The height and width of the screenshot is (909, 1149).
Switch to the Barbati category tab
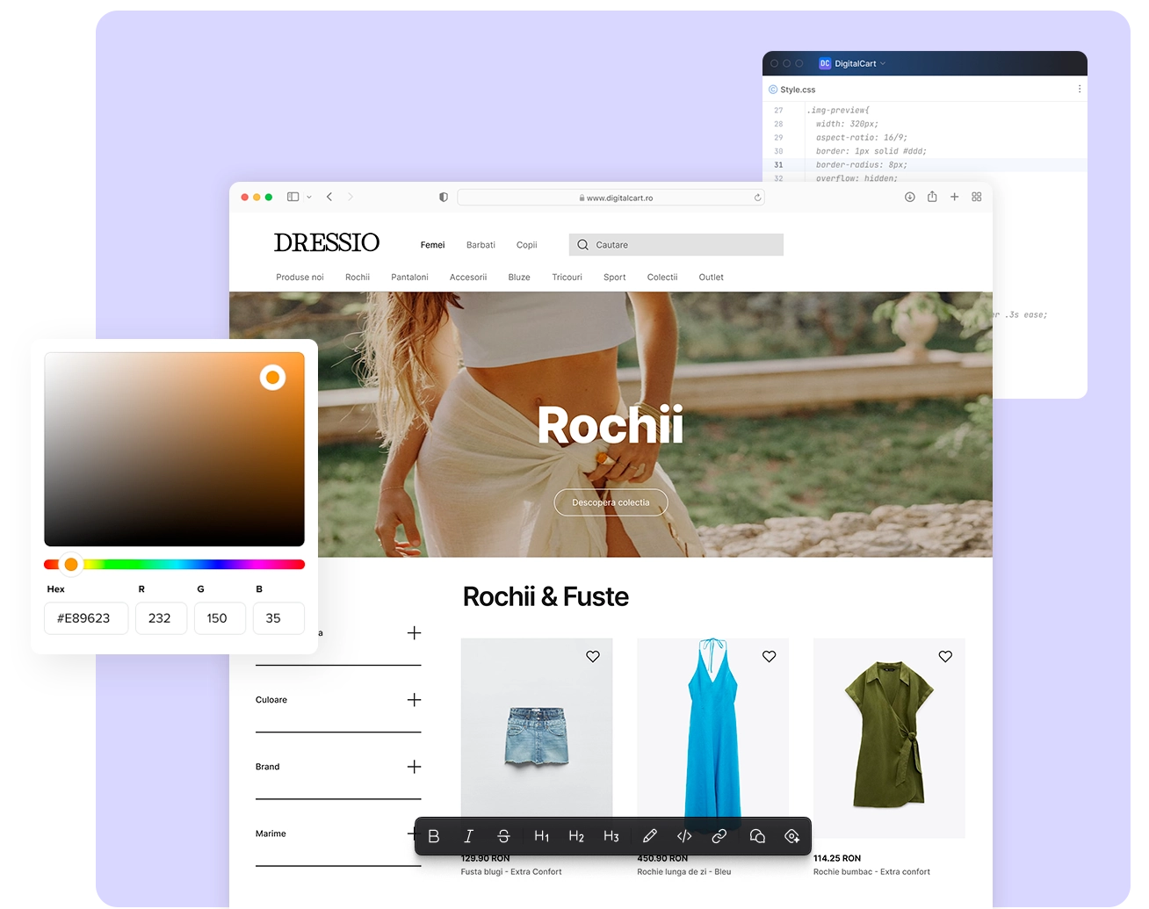coord(481,244)
